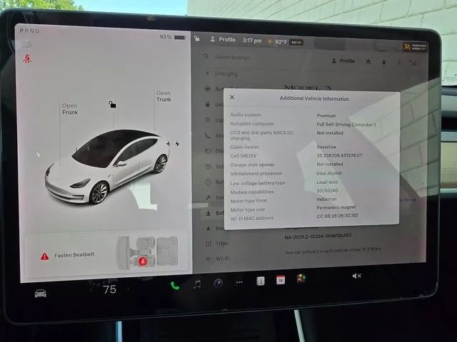This screenshot has width=457, height=342.
Task: Tap the 2G/3G/4G modem capabilities value
Action: coord(327,190)
